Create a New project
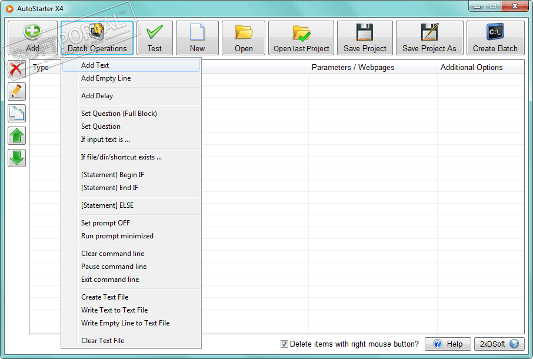533x359 pixels. coord(197,38)
